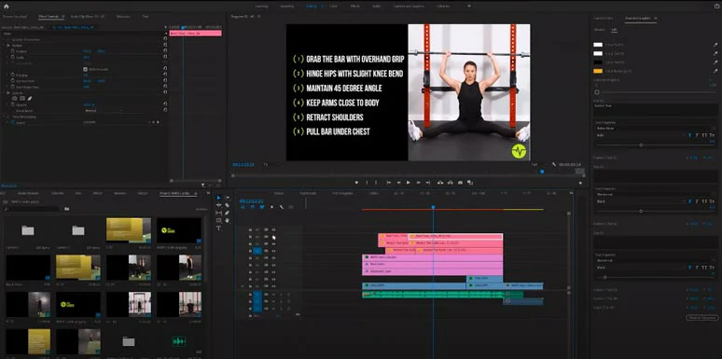Open the Blend Mode dropdown set to Normal
This screenshot has height=359, width=722.
click(104, 110)
